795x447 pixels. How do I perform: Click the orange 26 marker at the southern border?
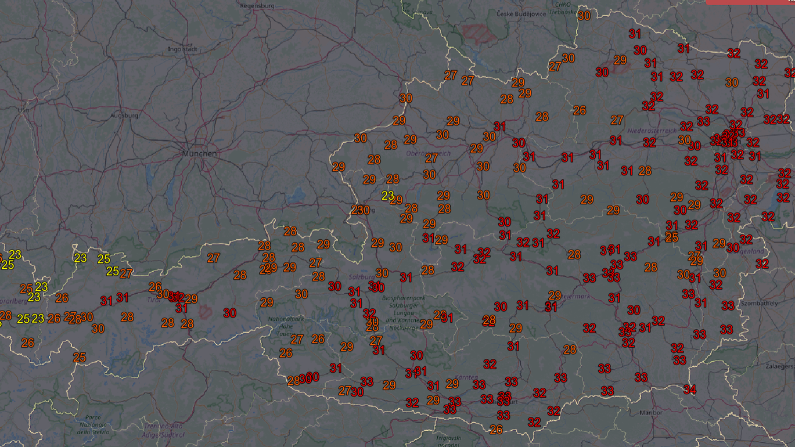coord(495,430)
